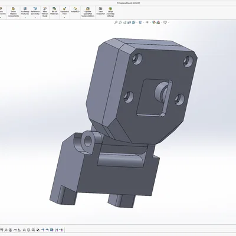Viewport: 236px width, 236px height.
Task: Click Exploded View tool
Action: [64, 11]
